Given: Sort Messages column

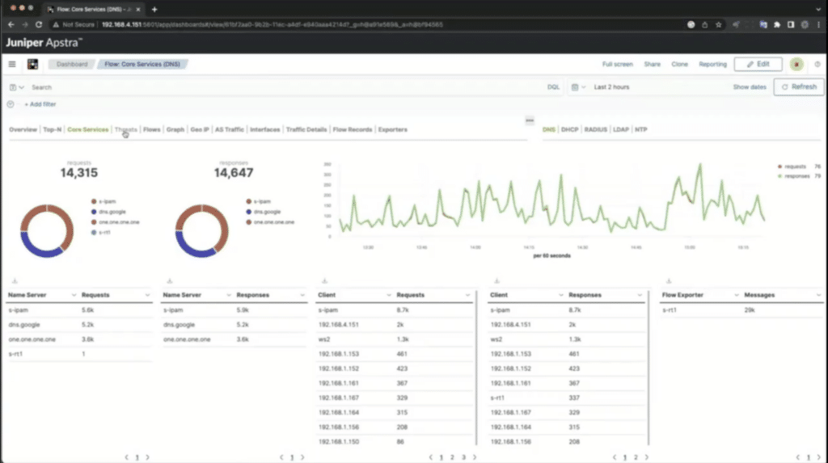Looking at the screenshot, I should click(783, 295).
